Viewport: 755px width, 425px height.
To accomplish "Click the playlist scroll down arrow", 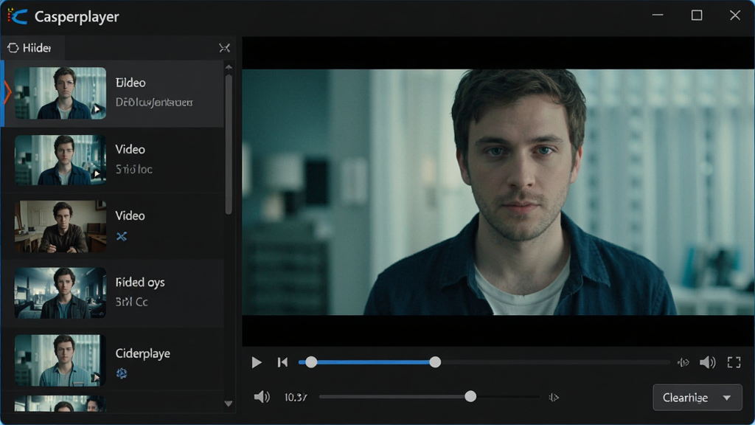I will (229, 404).
